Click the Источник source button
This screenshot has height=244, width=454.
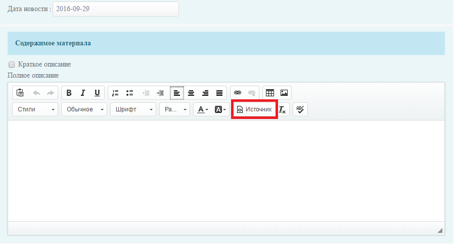254,109
